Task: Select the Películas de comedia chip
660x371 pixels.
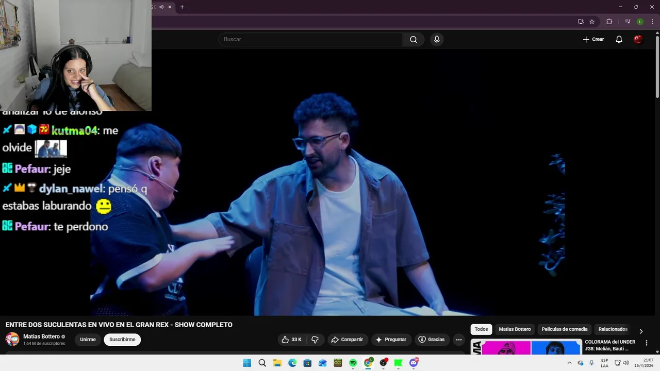Action: 565,329
